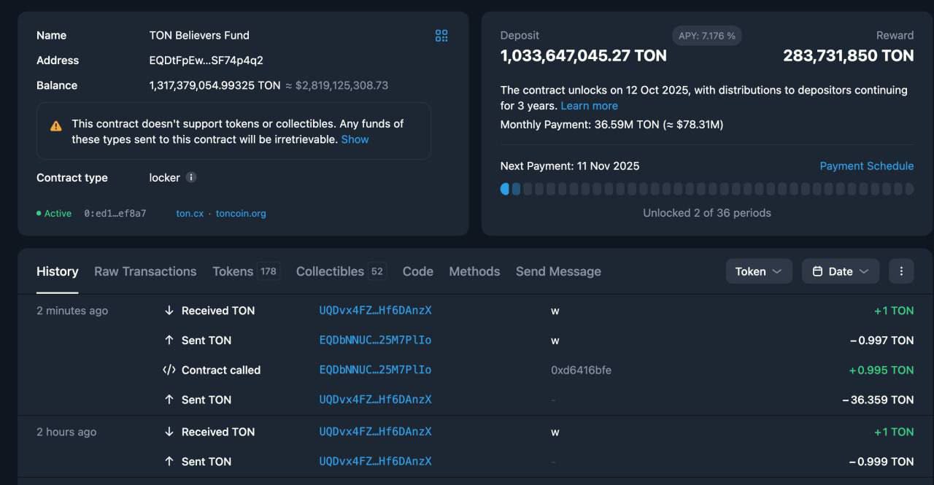Click the up arrow icon for -0.999 TON sent

click(169, 462)
